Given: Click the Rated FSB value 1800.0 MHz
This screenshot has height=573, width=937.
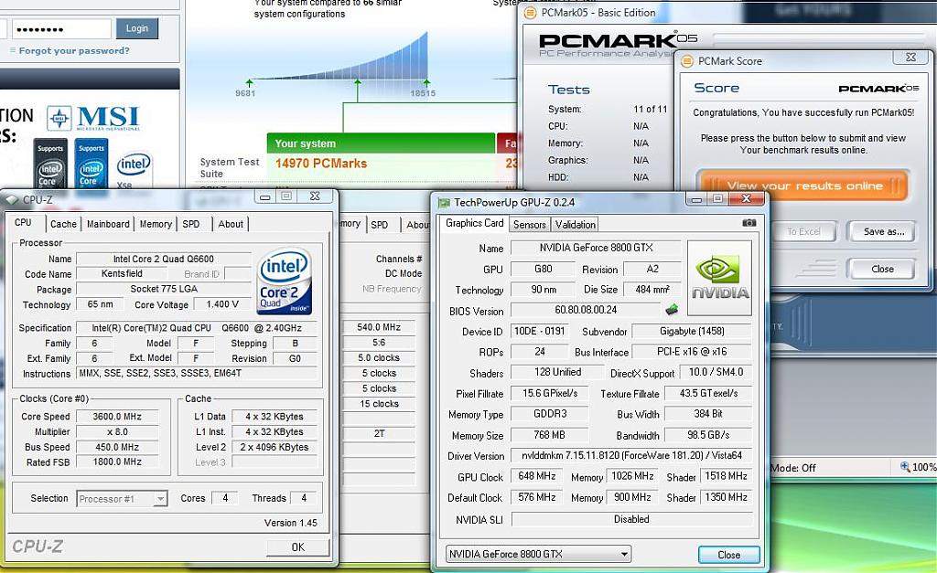Looking at the screenshot, I should [117, 462].
